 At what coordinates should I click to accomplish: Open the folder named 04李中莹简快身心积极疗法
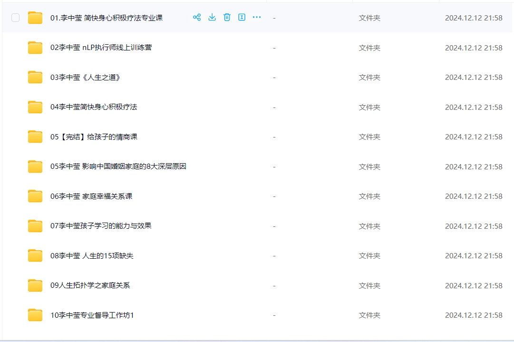(94, 107)
